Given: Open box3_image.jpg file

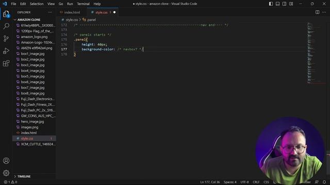Looking at the screenshot, I should tap(32, 65).
